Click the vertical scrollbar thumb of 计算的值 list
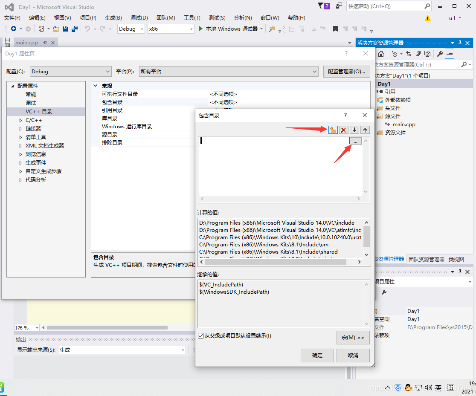 click(366, 237)
